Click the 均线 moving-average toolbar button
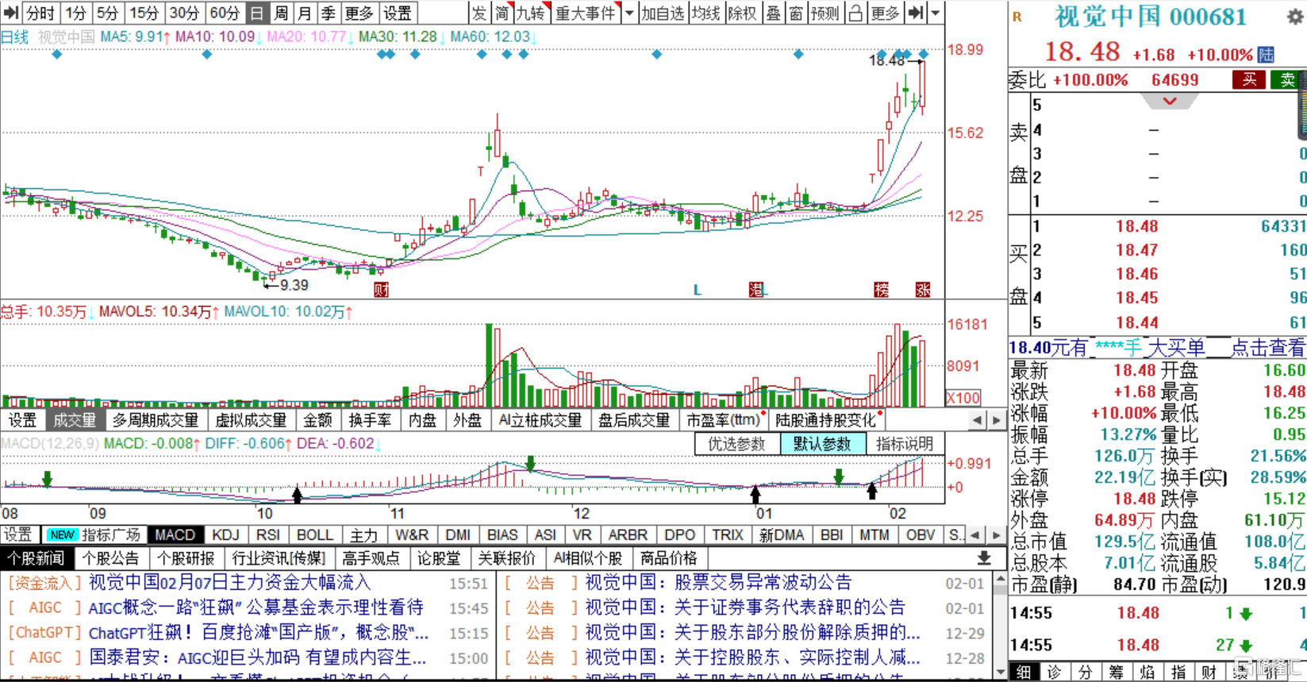1307x682 pixels. click(705, 13)
